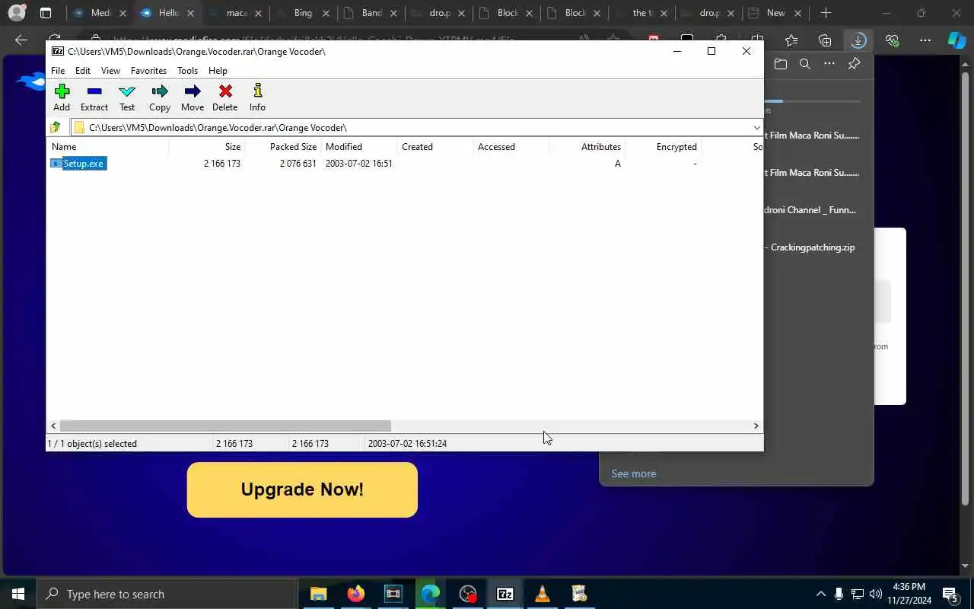Click the Add toolbar icon in 7-Zip
Viewport: 974px width, 609px height.
[x=62, y=97]
